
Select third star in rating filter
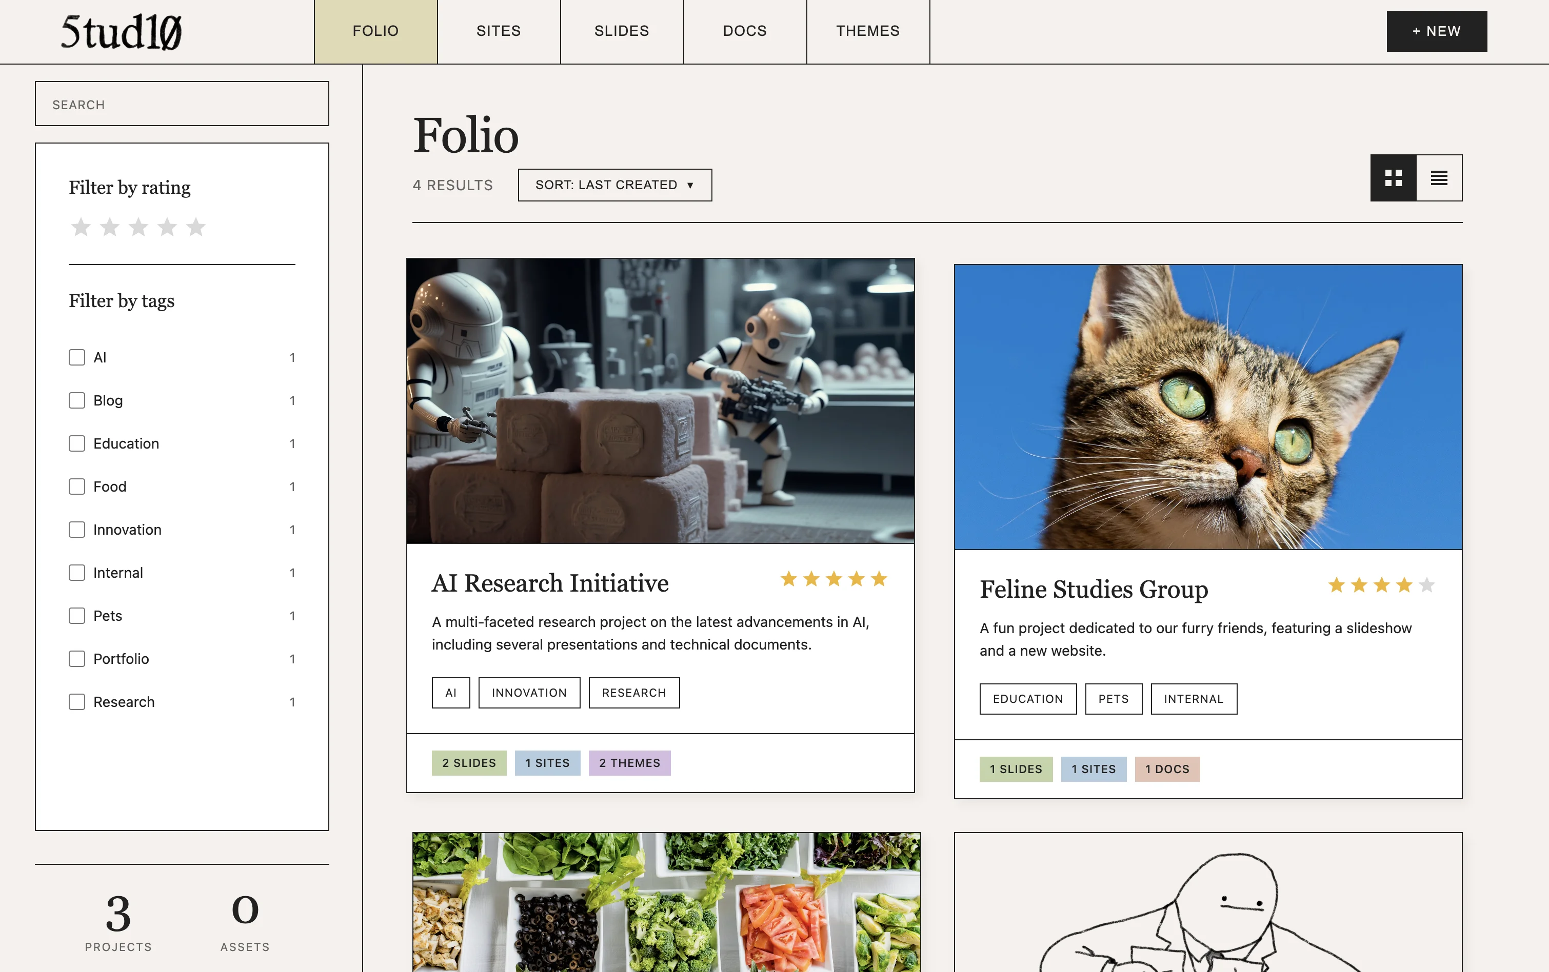click(138, 227)
